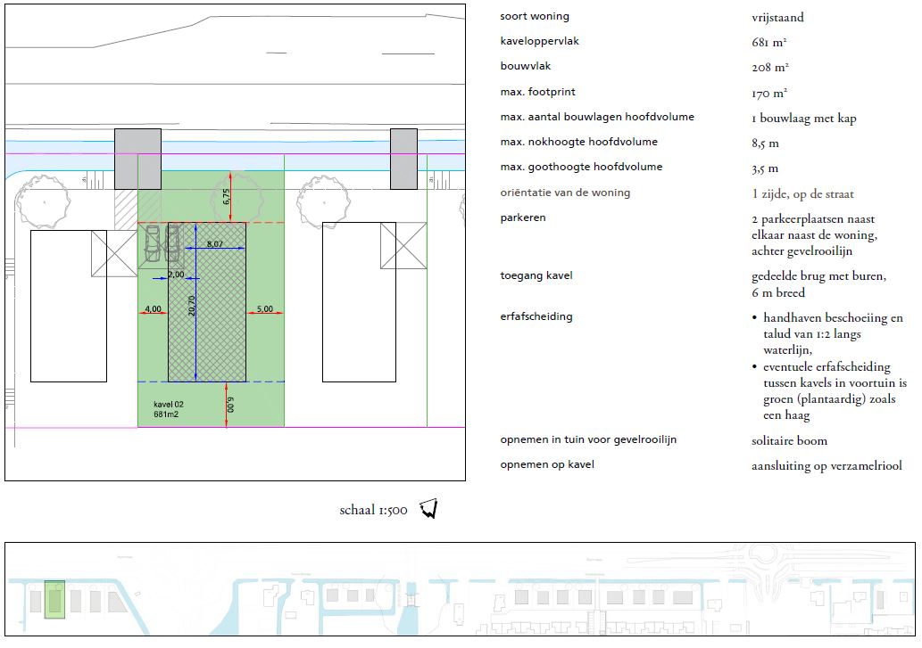Select the 8,07 width dimension label
Image resolution: width=922 pixels, height=648 pixels.
(216, 243)
